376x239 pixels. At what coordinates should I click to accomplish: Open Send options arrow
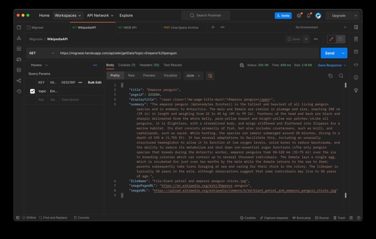click(x=343, y=53)
